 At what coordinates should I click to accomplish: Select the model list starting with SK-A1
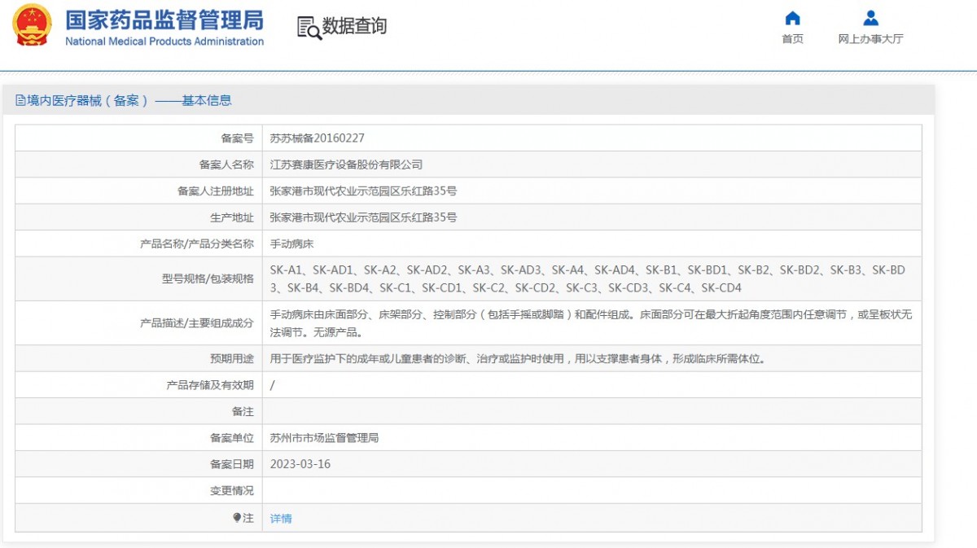588,278
